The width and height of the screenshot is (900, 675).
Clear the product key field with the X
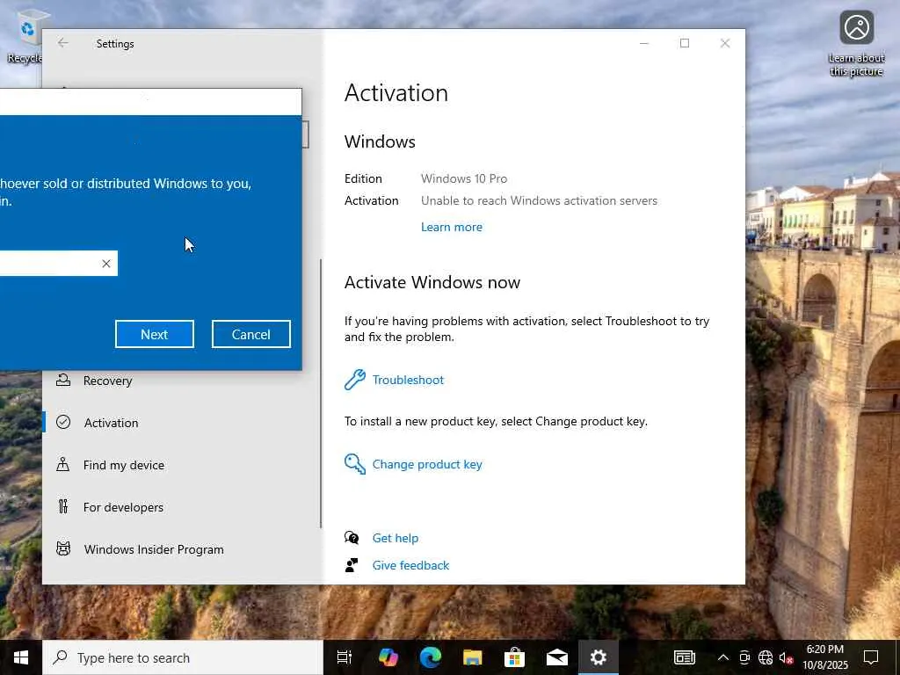tap(106, 264)
